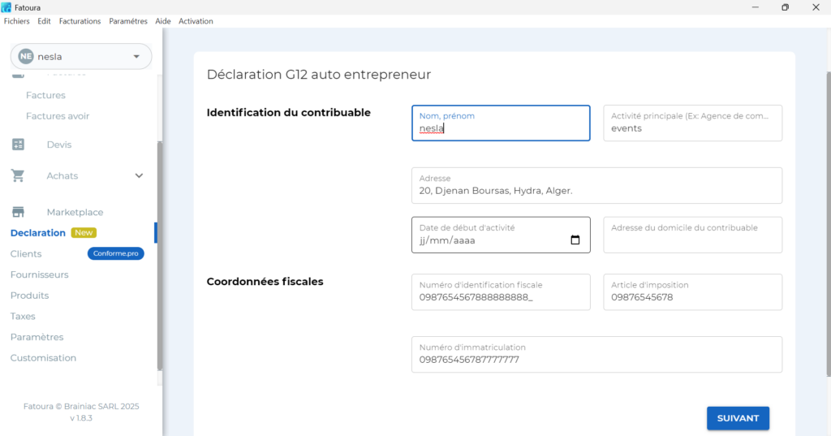Open Fournisseurs in the sidebar
The width and height of the screenshot is (831, 436).
[x=39, y=274]
